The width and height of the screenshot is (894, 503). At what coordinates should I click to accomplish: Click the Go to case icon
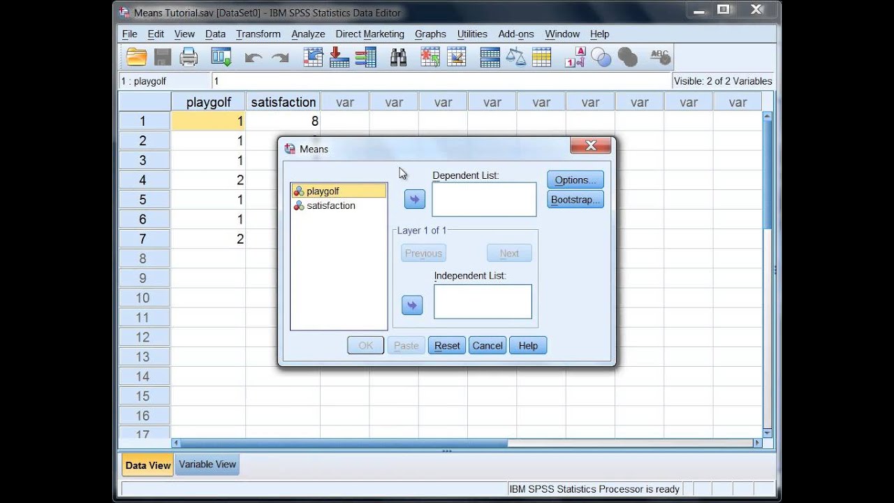314,57
